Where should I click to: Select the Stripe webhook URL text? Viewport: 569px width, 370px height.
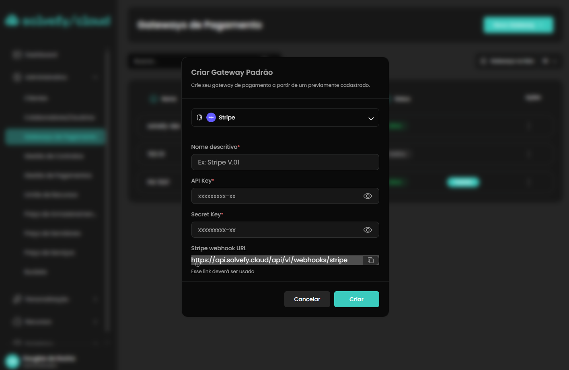269,260
